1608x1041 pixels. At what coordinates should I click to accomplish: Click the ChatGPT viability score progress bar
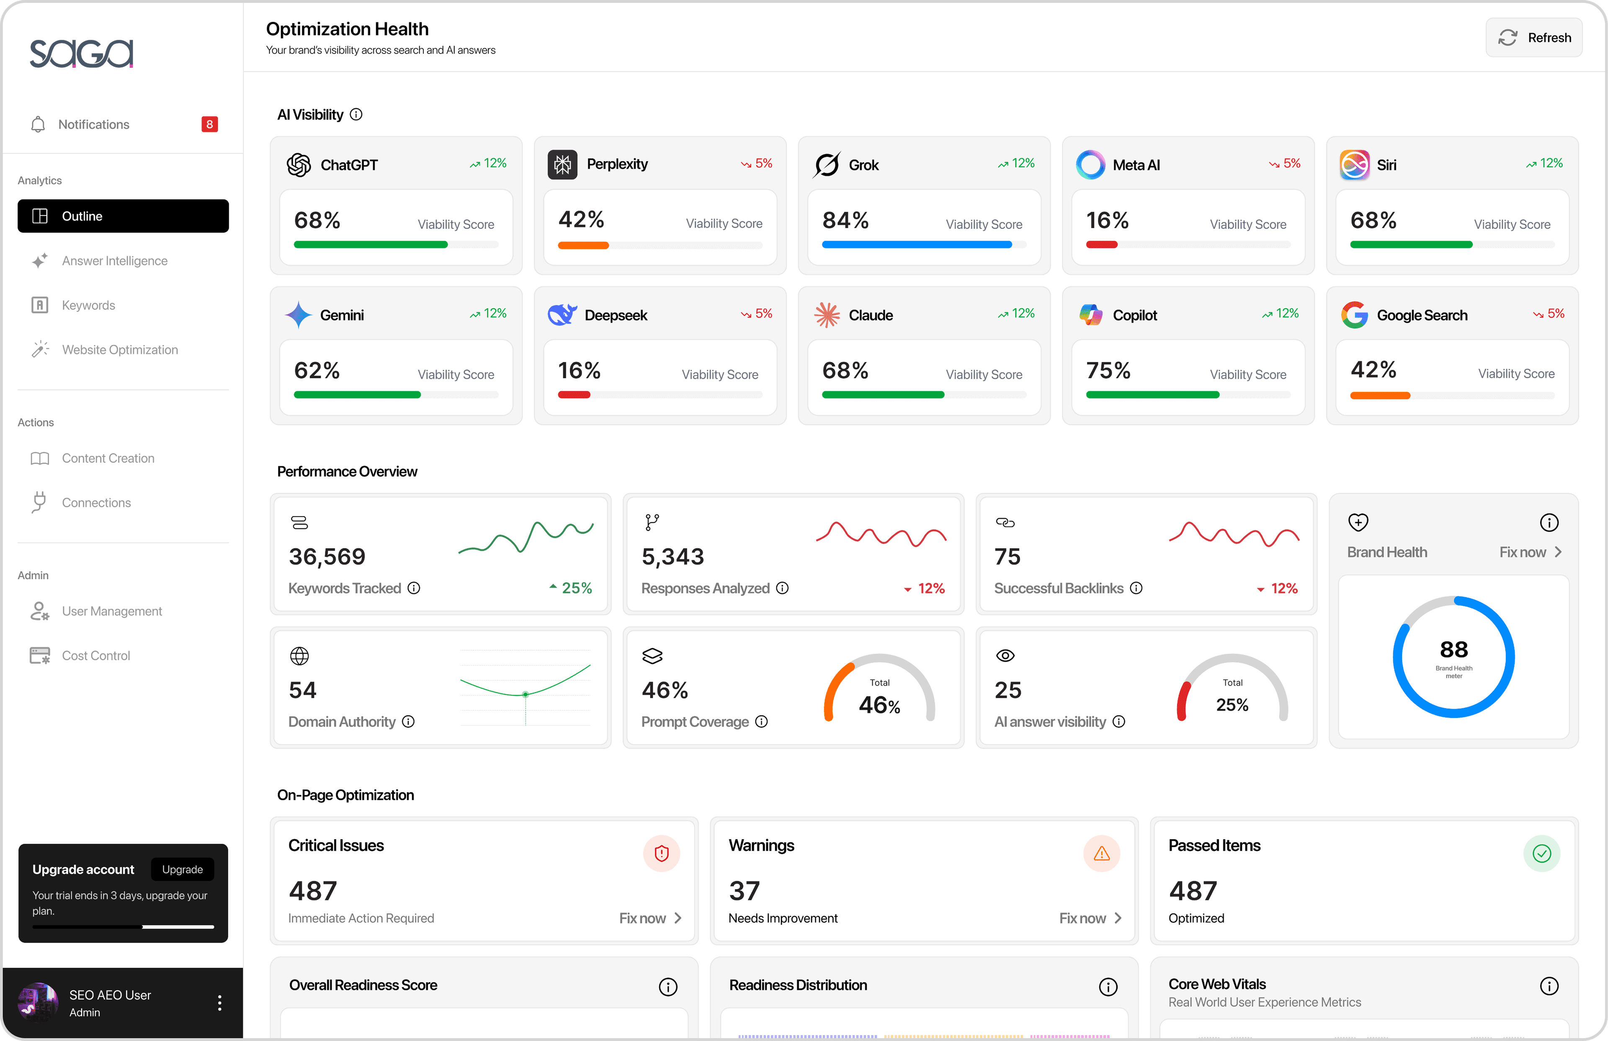pyautogui.click(x=396, y=244)
